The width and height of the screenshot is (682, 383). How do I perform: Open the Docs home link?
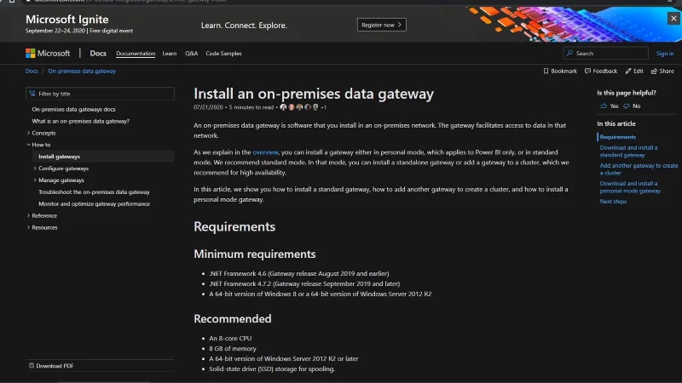(x=98, y=54)
